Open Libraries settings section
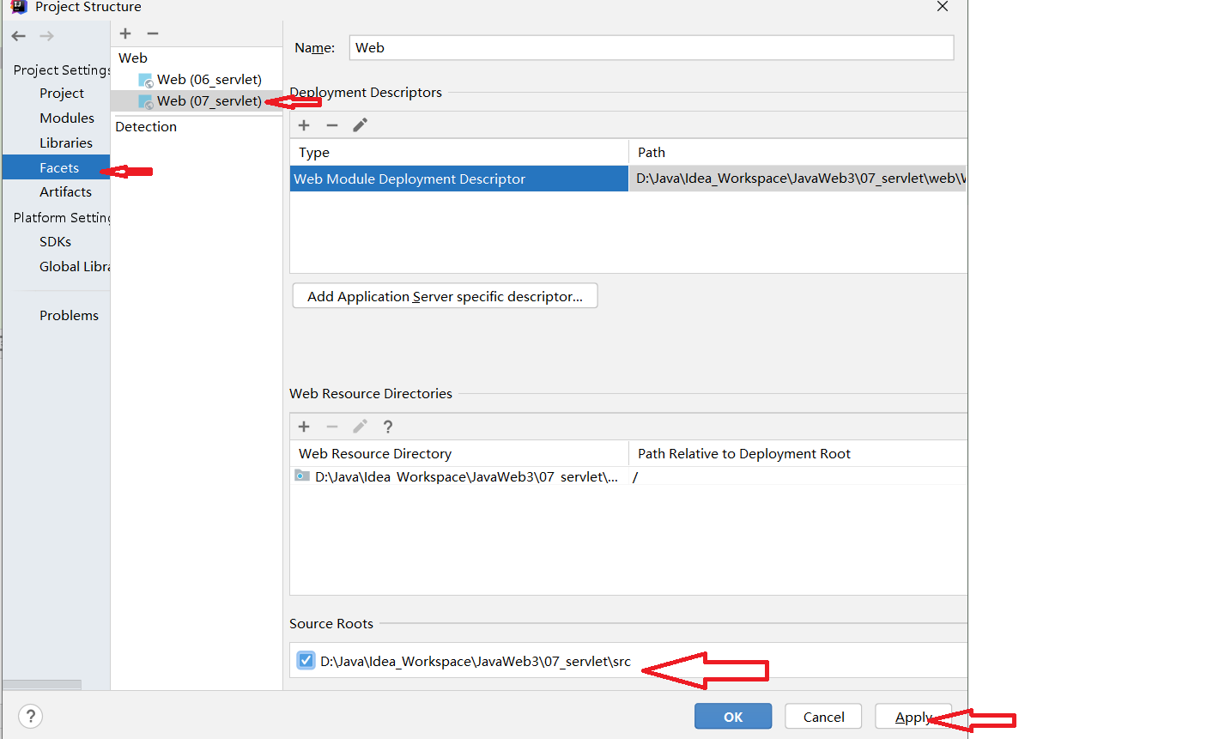Viewport: 1219px width, 739px height. coord(66,142)
